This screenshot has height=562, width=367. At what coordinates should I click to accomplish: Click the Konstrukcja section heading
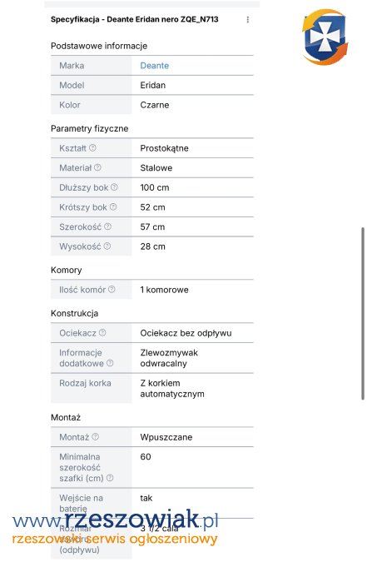[74, 313]
